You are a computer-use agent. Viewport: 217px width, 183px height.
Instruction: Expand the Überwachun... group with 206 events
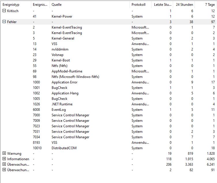coord(4,164)
